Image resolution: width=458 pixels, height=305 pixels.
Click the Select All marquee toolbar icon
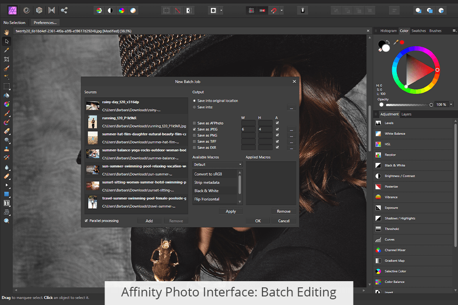coord(167,10)
